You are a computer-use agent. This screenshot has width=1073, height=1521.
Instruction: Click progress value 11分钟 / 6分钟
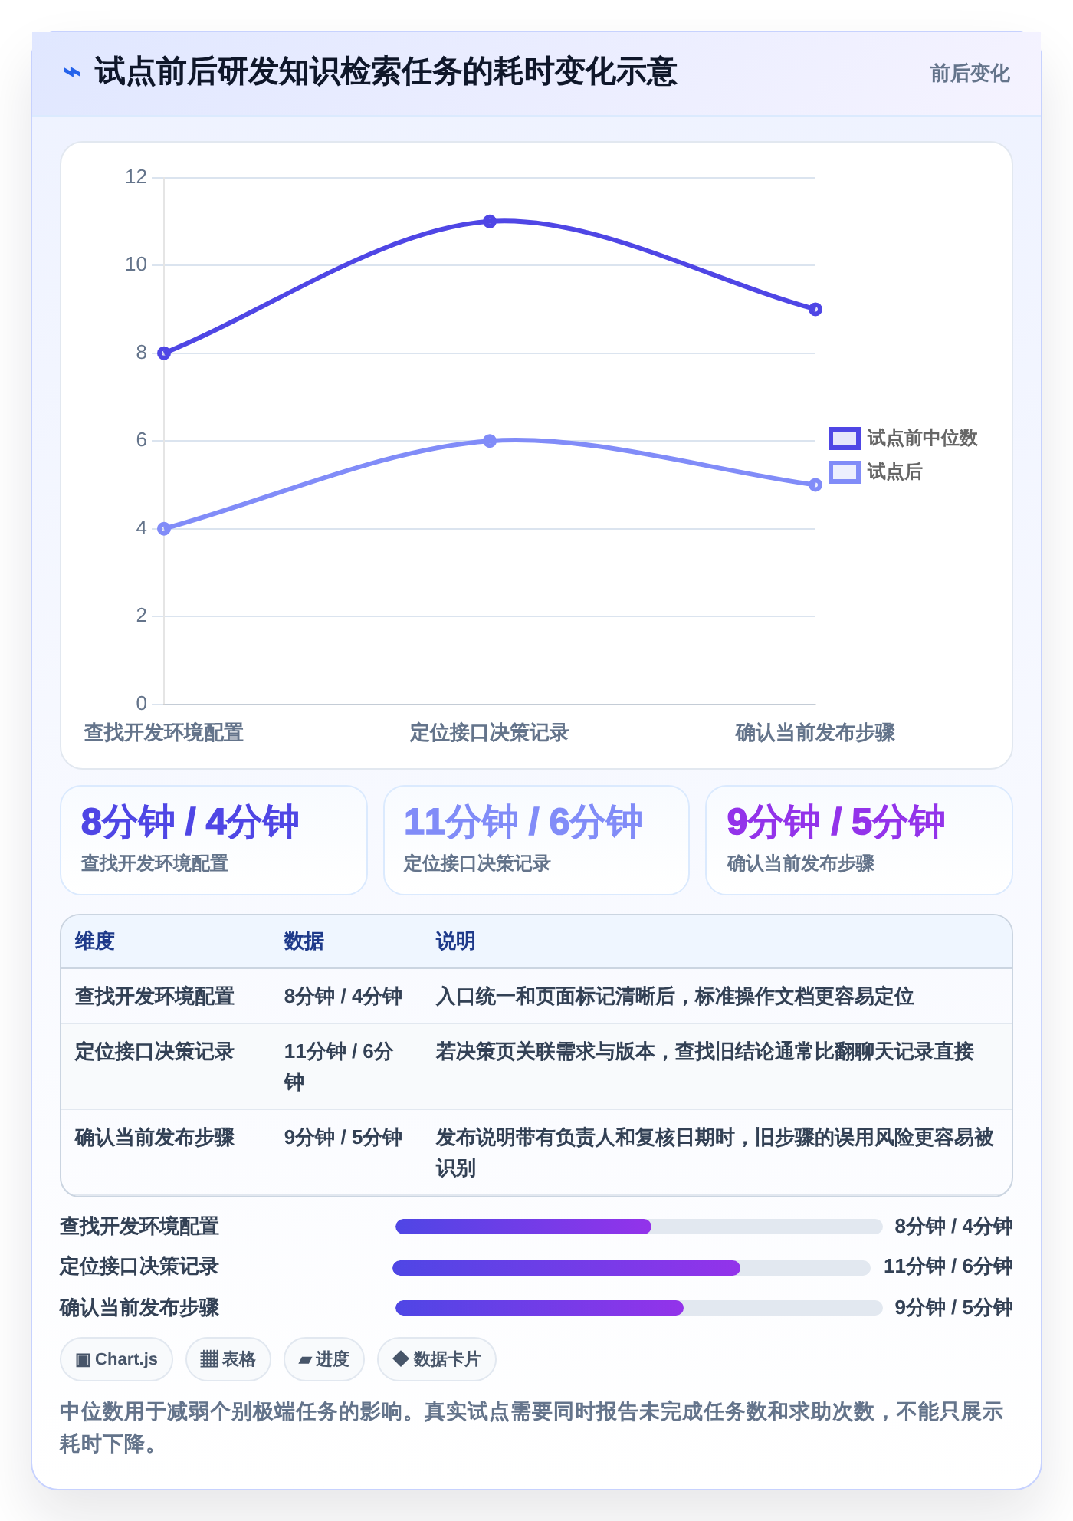(948, 1266)
